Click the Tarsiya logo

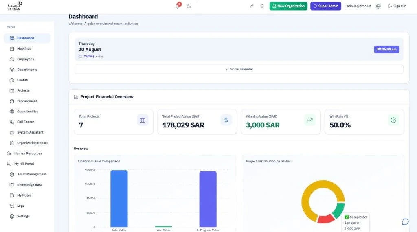[14, 6]
